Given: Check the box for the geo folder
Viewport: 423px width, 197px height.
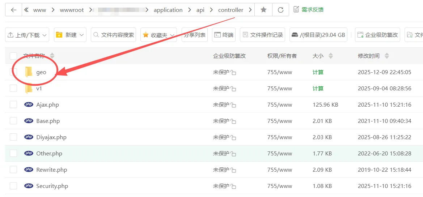Looking at the screenshot, I should point(13,72).
